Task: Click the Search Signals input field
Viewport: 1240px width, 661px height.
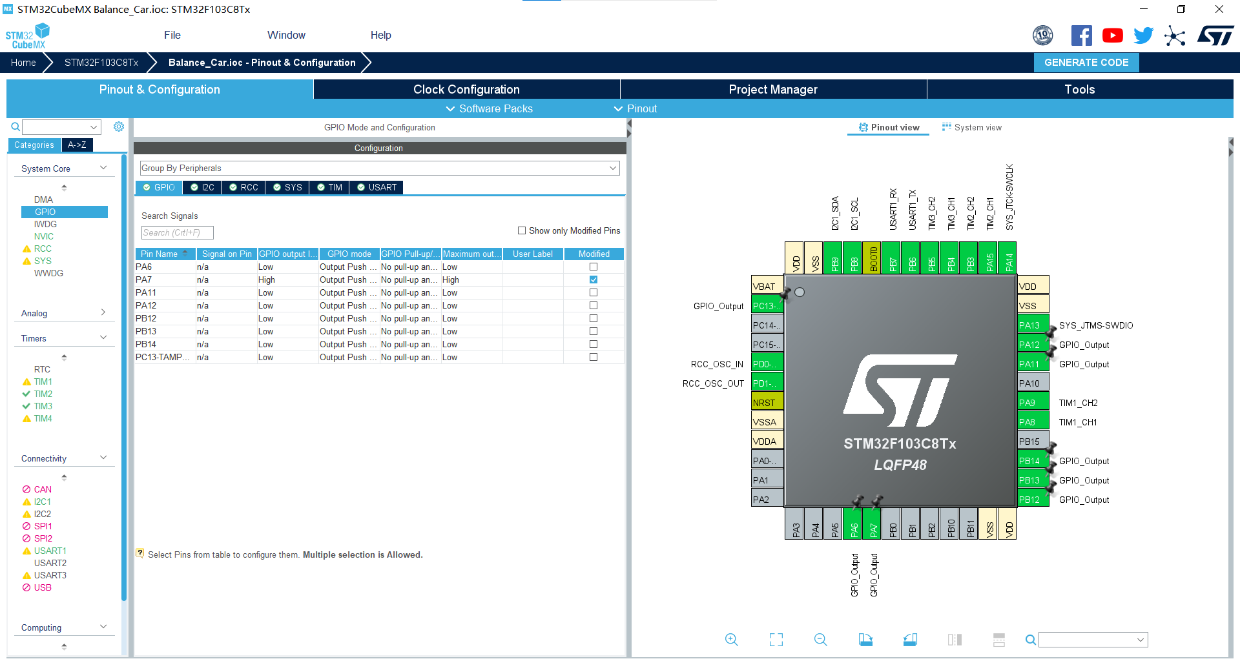Action: point(177,232)
